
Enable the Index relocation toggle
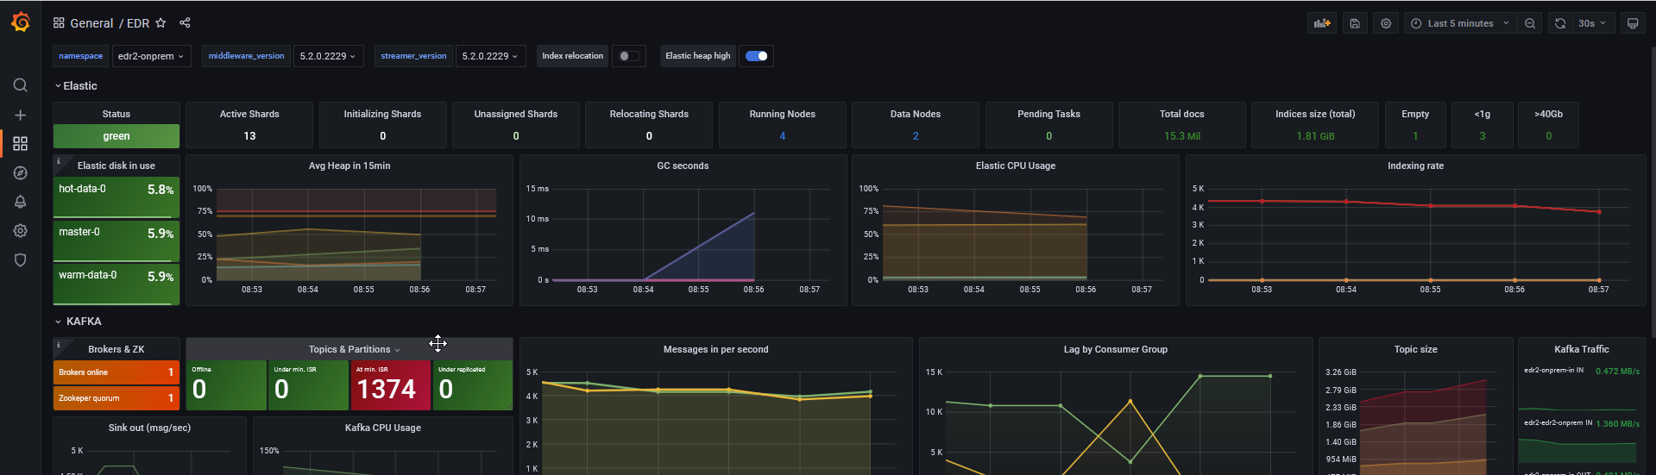(629, 56)
